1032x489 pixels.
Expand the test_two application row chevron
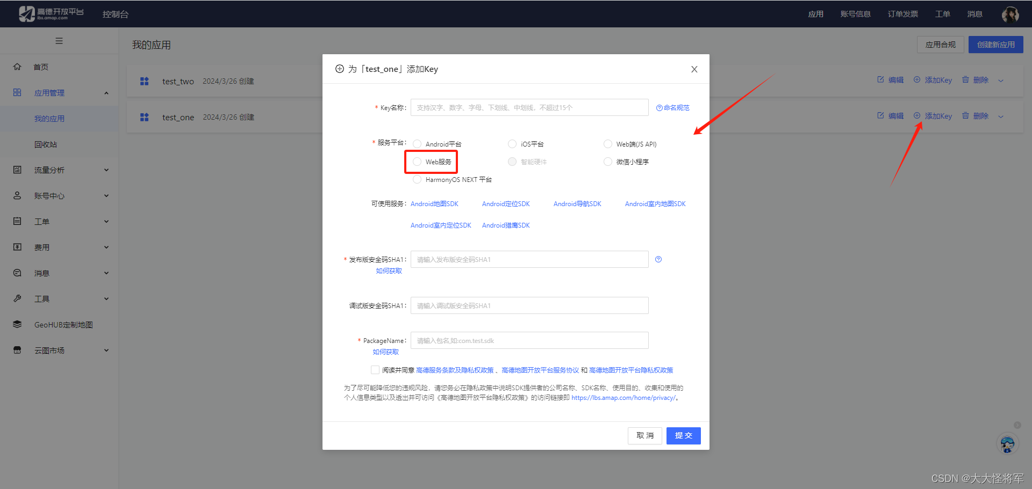coord(1001,81)
